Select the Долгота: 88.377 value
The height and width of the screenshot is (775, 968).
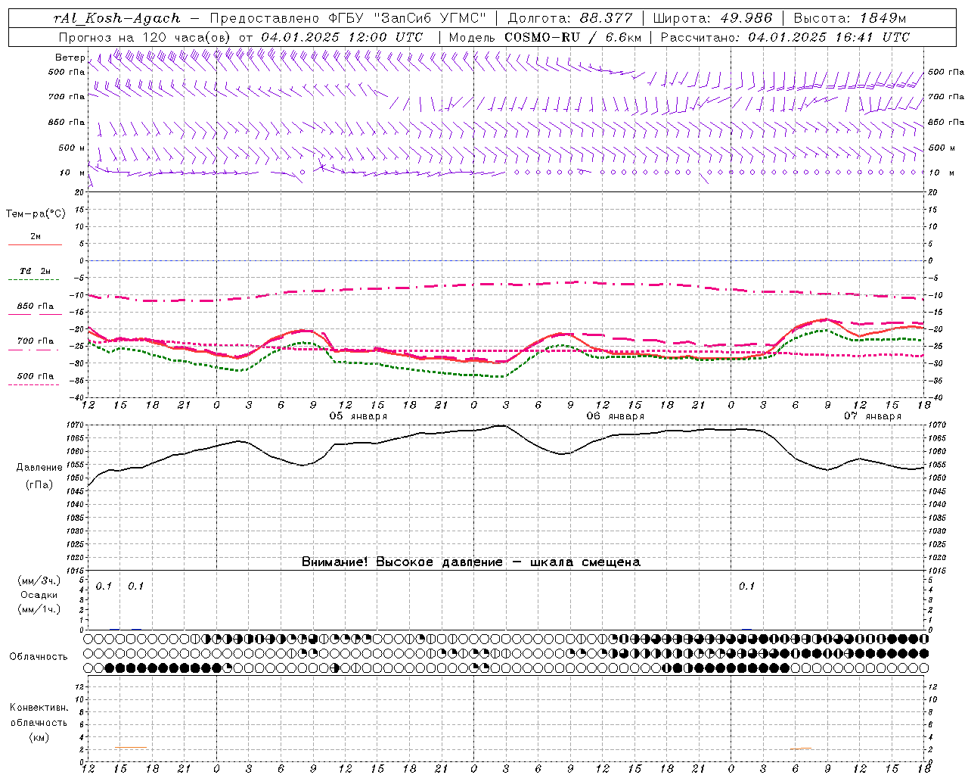point(572,18)
